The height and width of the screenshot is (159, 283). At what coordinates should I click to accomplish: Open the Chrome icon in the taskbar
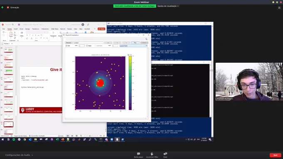[x=25, y=139]
